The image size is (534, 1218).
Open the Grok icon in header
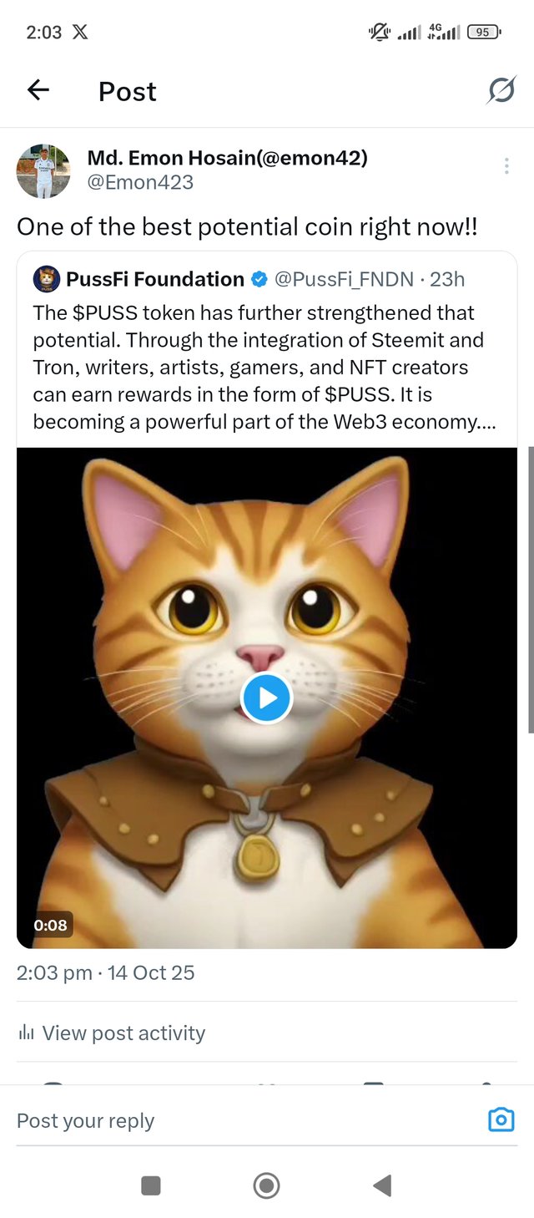coord(501,90)
